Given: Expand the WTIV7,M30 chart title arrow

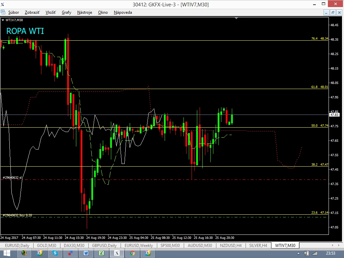Looking at the screenshot, I should (x=3, y=20).
